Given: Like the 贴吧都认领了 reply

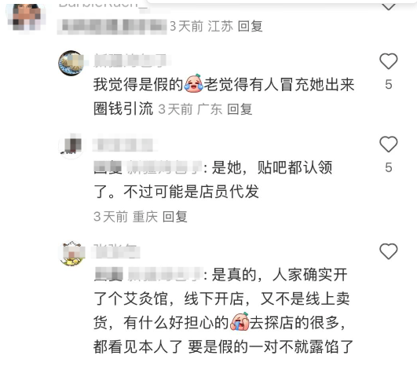Looking at the screenshot, I should click(x=388, y=145).
